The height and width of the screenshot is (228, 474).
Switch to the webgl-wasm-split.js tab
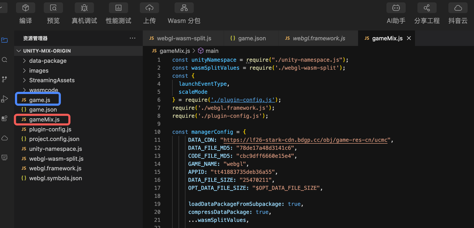pyautogui.click(x=184, y=38)
